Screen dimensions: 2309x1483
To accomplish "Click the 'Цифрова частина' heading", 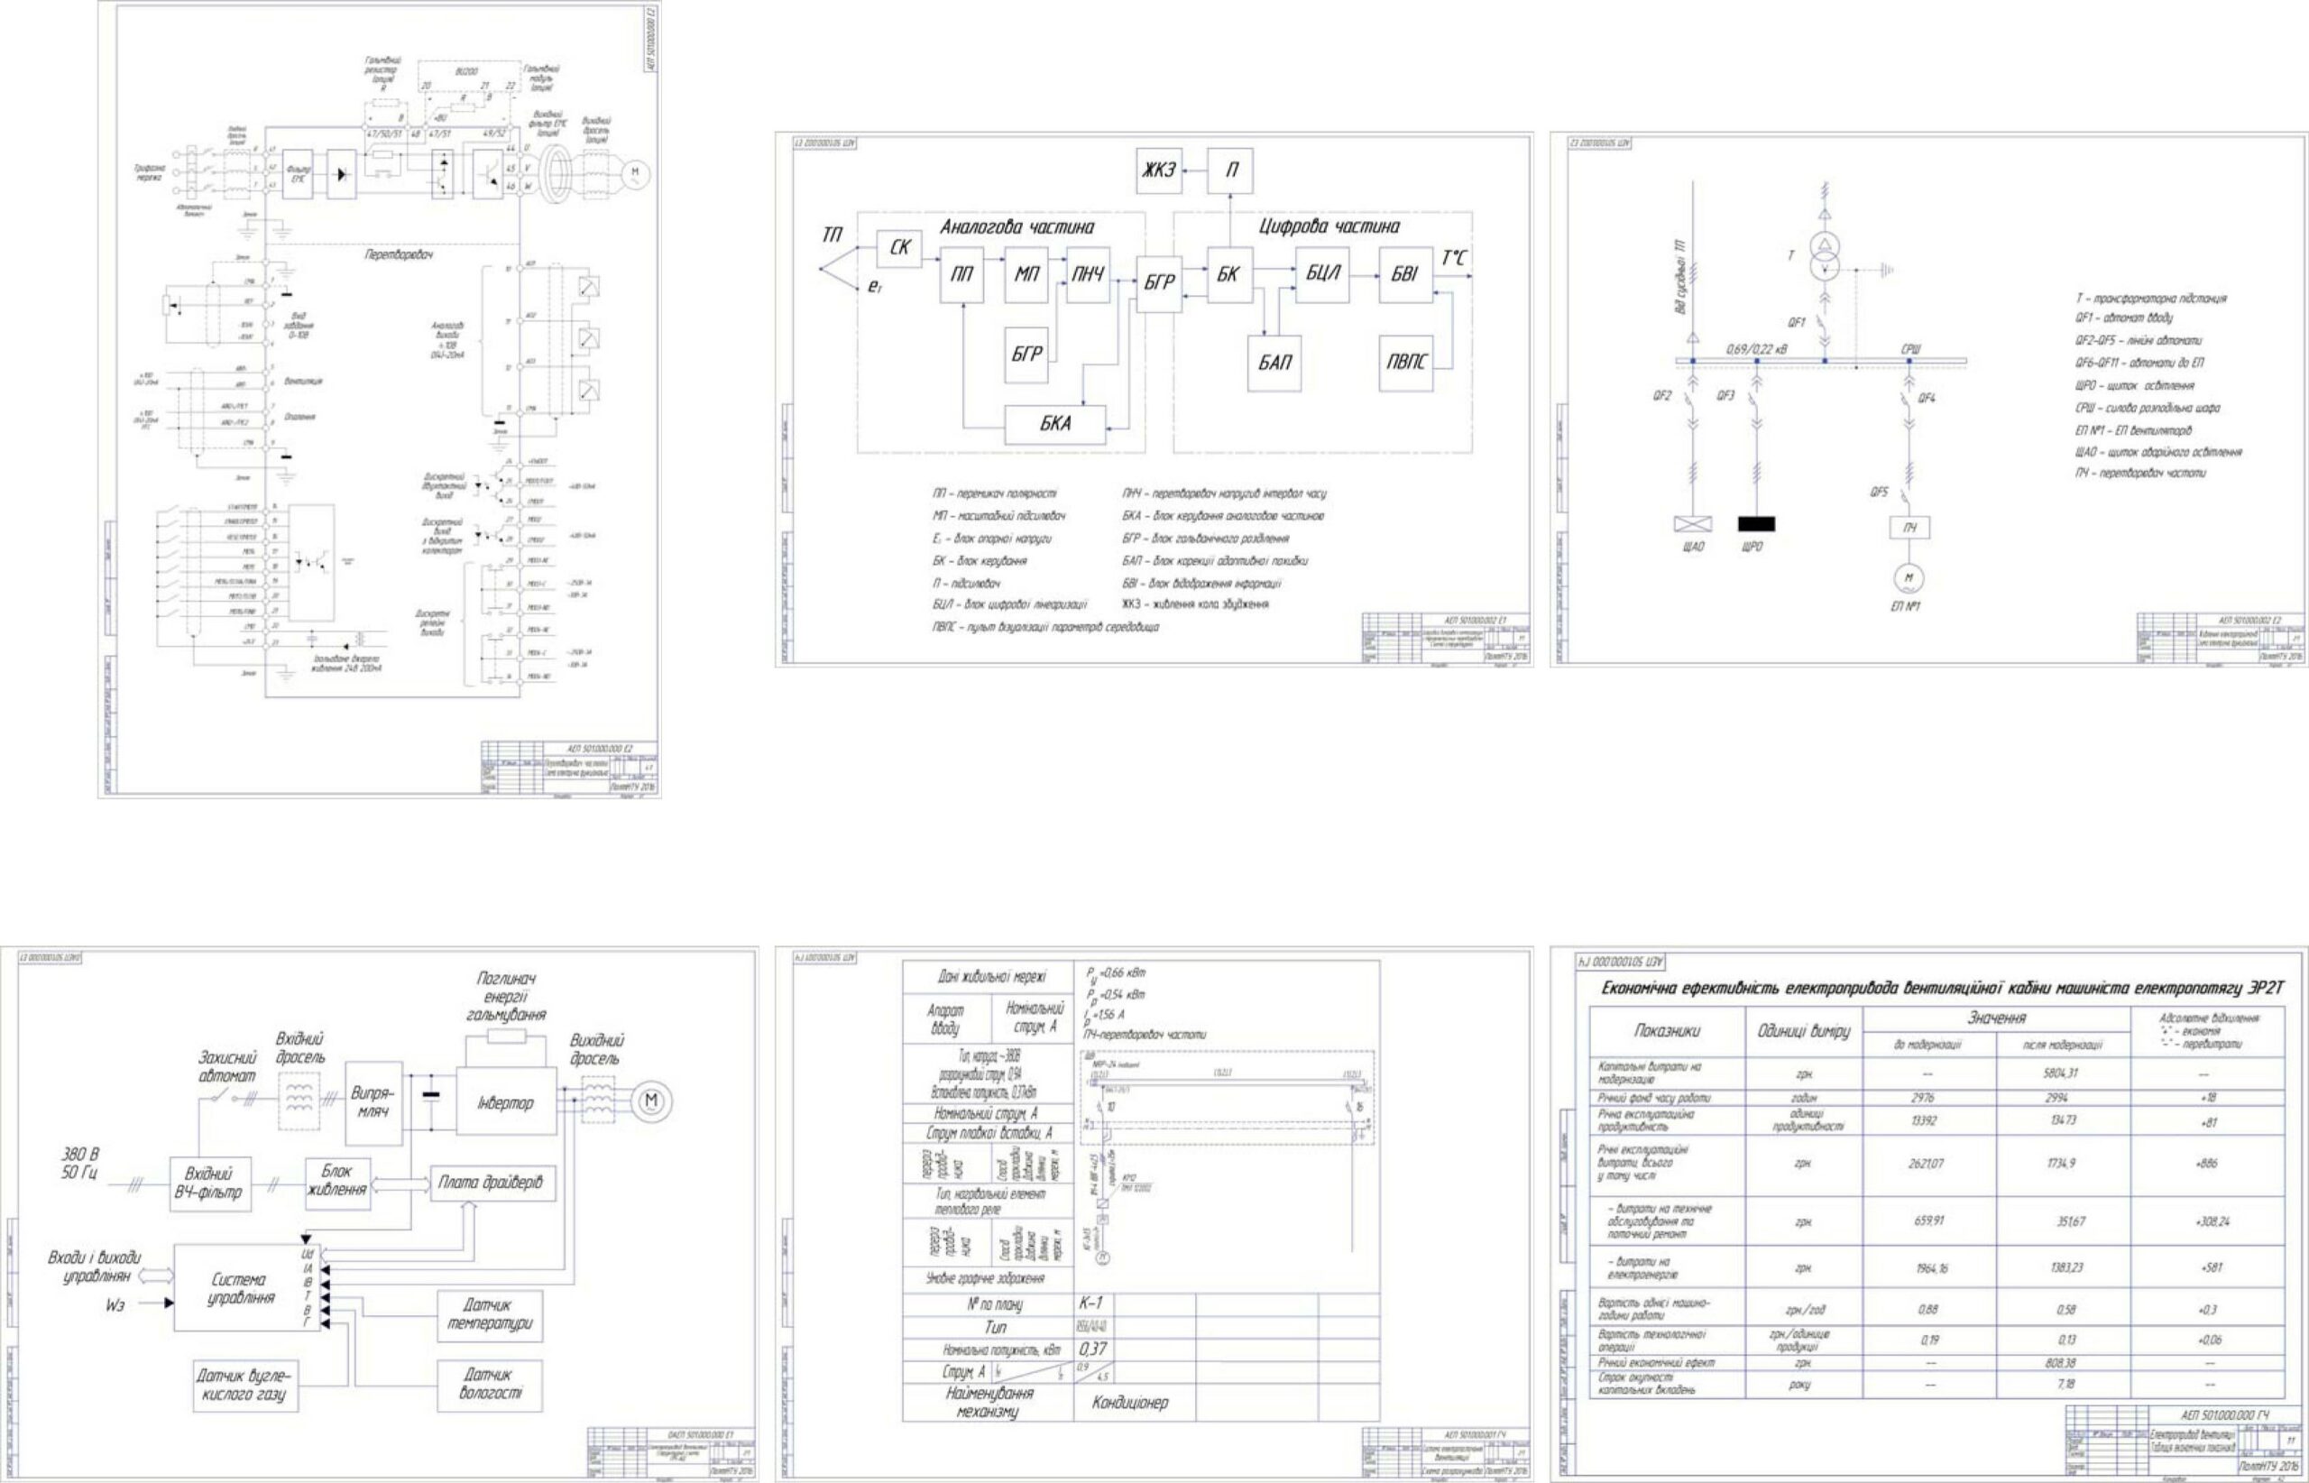I will pos(1329,226).
